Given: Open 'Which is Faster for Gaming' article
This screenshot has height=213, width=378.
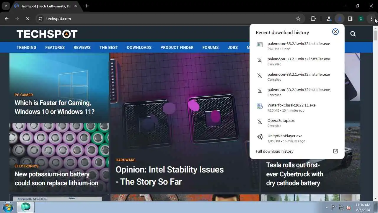Looking at the screenshot, I should (x=54, y=107).
